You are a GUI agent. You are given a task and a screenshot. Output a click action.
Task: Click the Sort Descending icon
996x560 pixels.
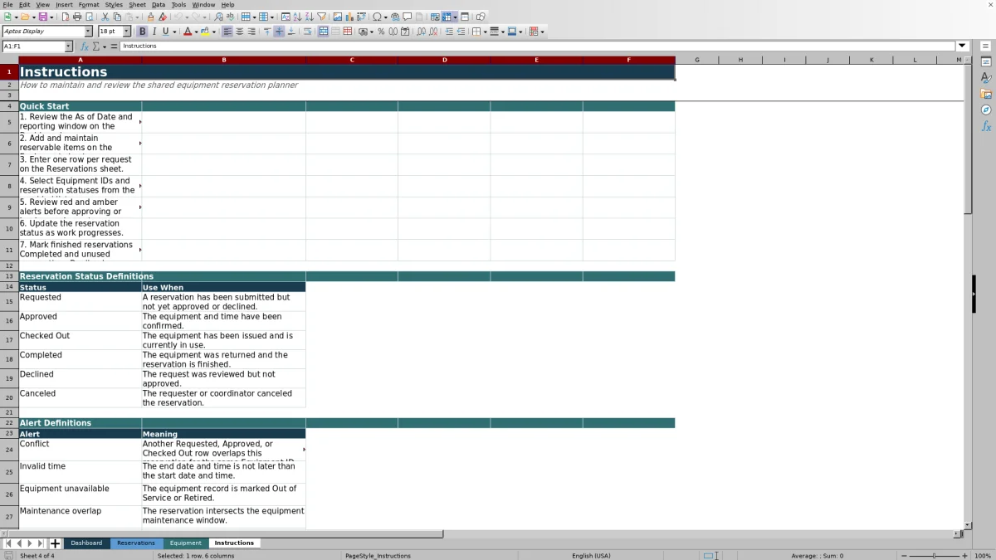[309, 17]
